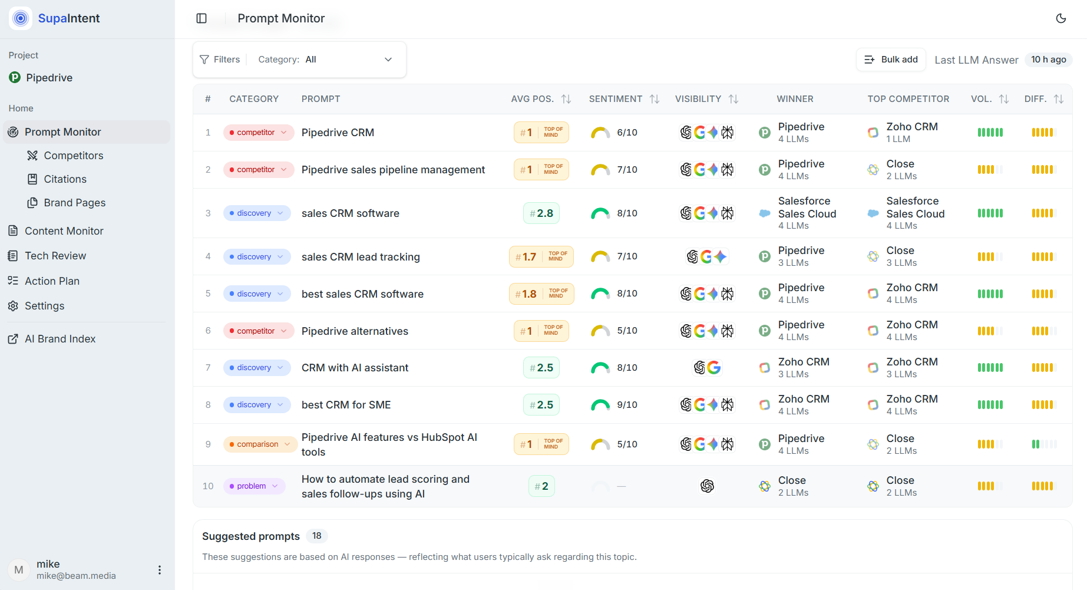Click the Content Monitor document icon

[13, 231]
